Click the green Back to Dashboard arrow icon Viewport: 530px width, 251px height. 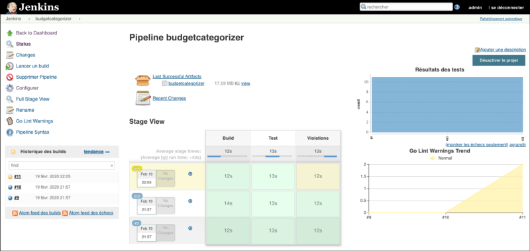(10, 33)
